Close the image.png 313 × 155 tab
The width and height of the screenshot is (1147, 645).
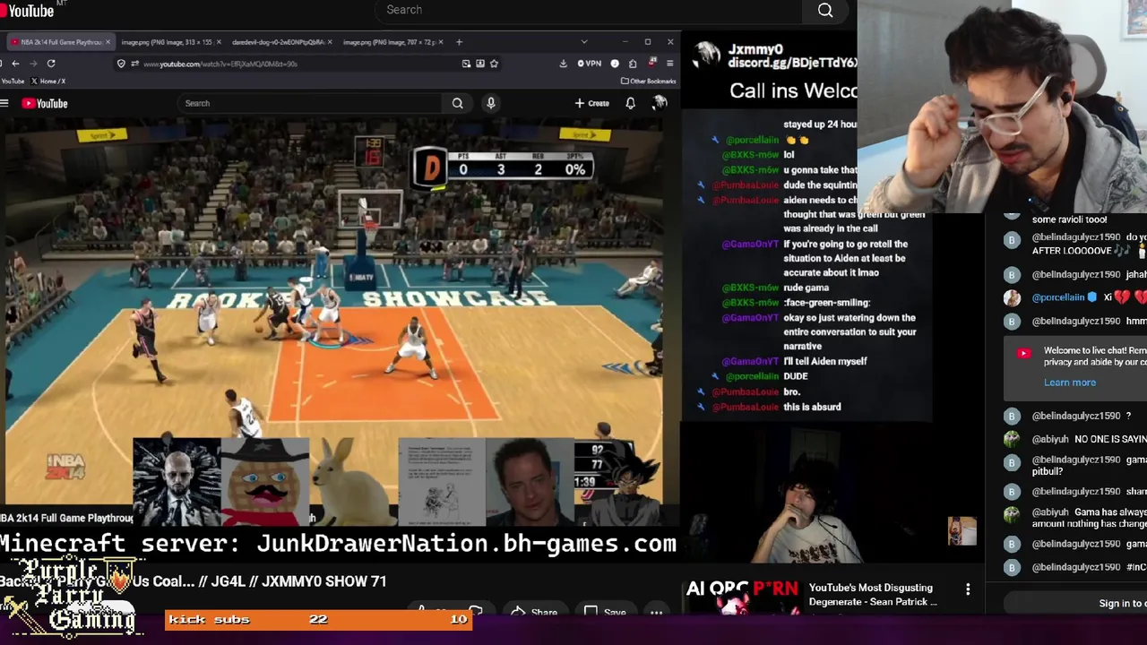(219, 42)
